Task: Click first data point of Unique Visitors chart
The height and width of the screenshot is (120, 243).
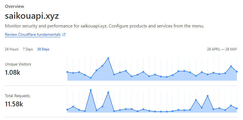Action: 67,72
